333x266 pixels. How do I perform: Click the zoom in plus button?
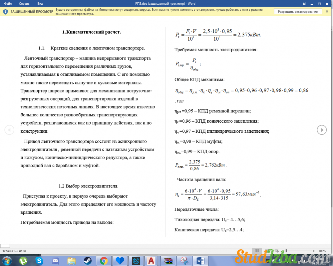click(x=314, y=251)
